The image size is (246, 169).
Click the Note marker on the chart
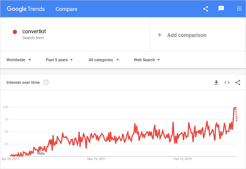tap(41, 153)
